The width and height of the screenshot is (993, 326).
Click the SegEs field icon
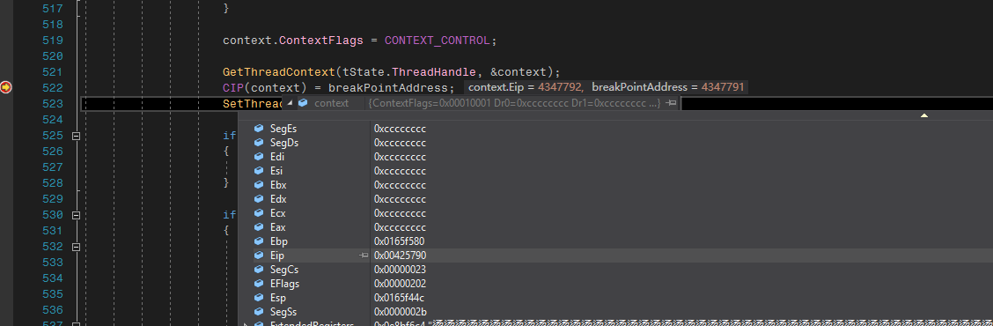pyautogui.click(x=259, y=129)
